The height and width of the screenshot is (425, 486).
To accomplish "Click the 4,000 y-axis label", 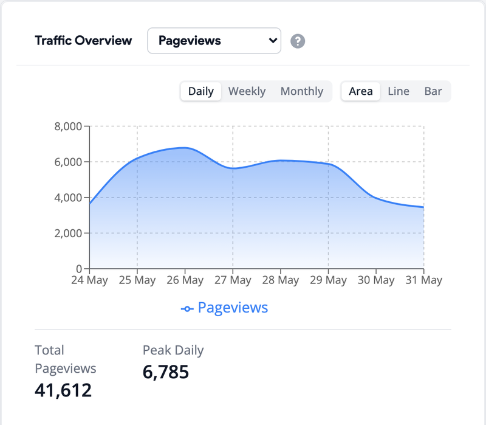I will tap(68, 198).
